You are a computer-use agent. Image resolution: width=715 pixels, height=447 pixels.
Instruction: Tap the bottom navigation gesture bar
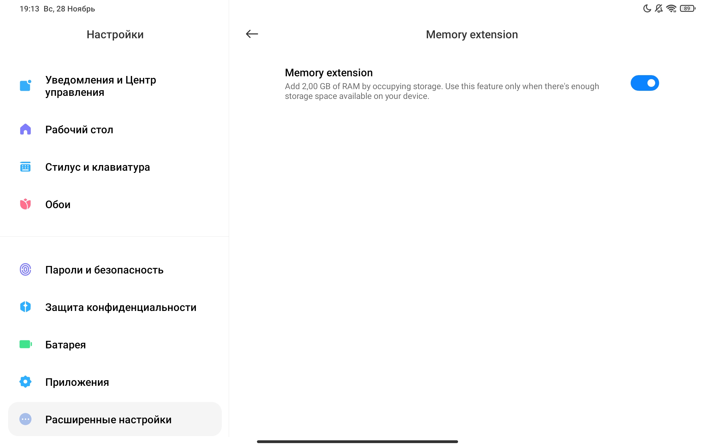click(x=357, y=441)
